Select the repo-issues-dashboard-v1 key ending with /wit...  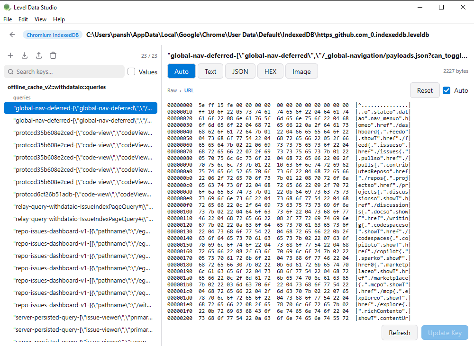coord(81,305)
